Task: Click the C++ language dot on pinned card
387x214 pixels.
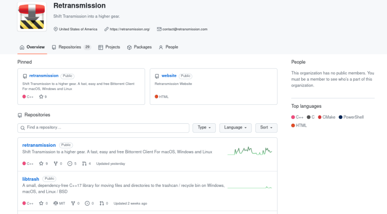Action: click(24, 97)
